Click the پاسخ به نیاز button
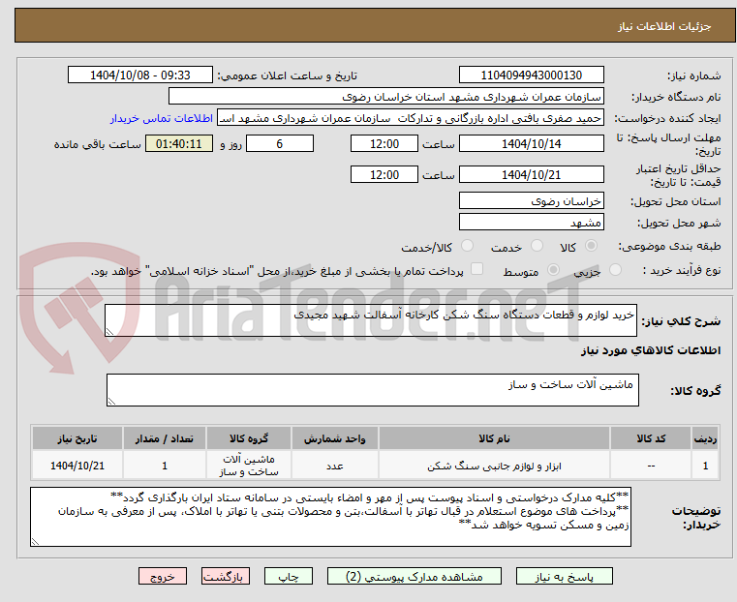737x602 pixels. tap(564, 576)
